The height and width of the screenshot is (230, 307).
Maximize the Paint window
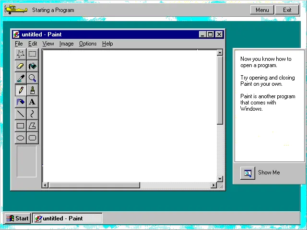210,34
